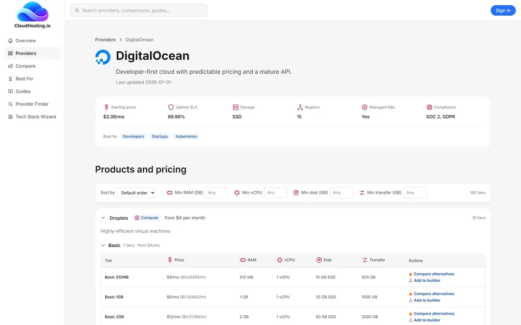Click the '$12/mo ($0.01786/hr)' price cell
This screenshot has height=325, width=521.
click(x=186, y=317)
